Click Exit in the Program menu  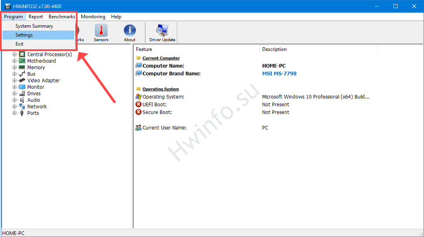20,44
